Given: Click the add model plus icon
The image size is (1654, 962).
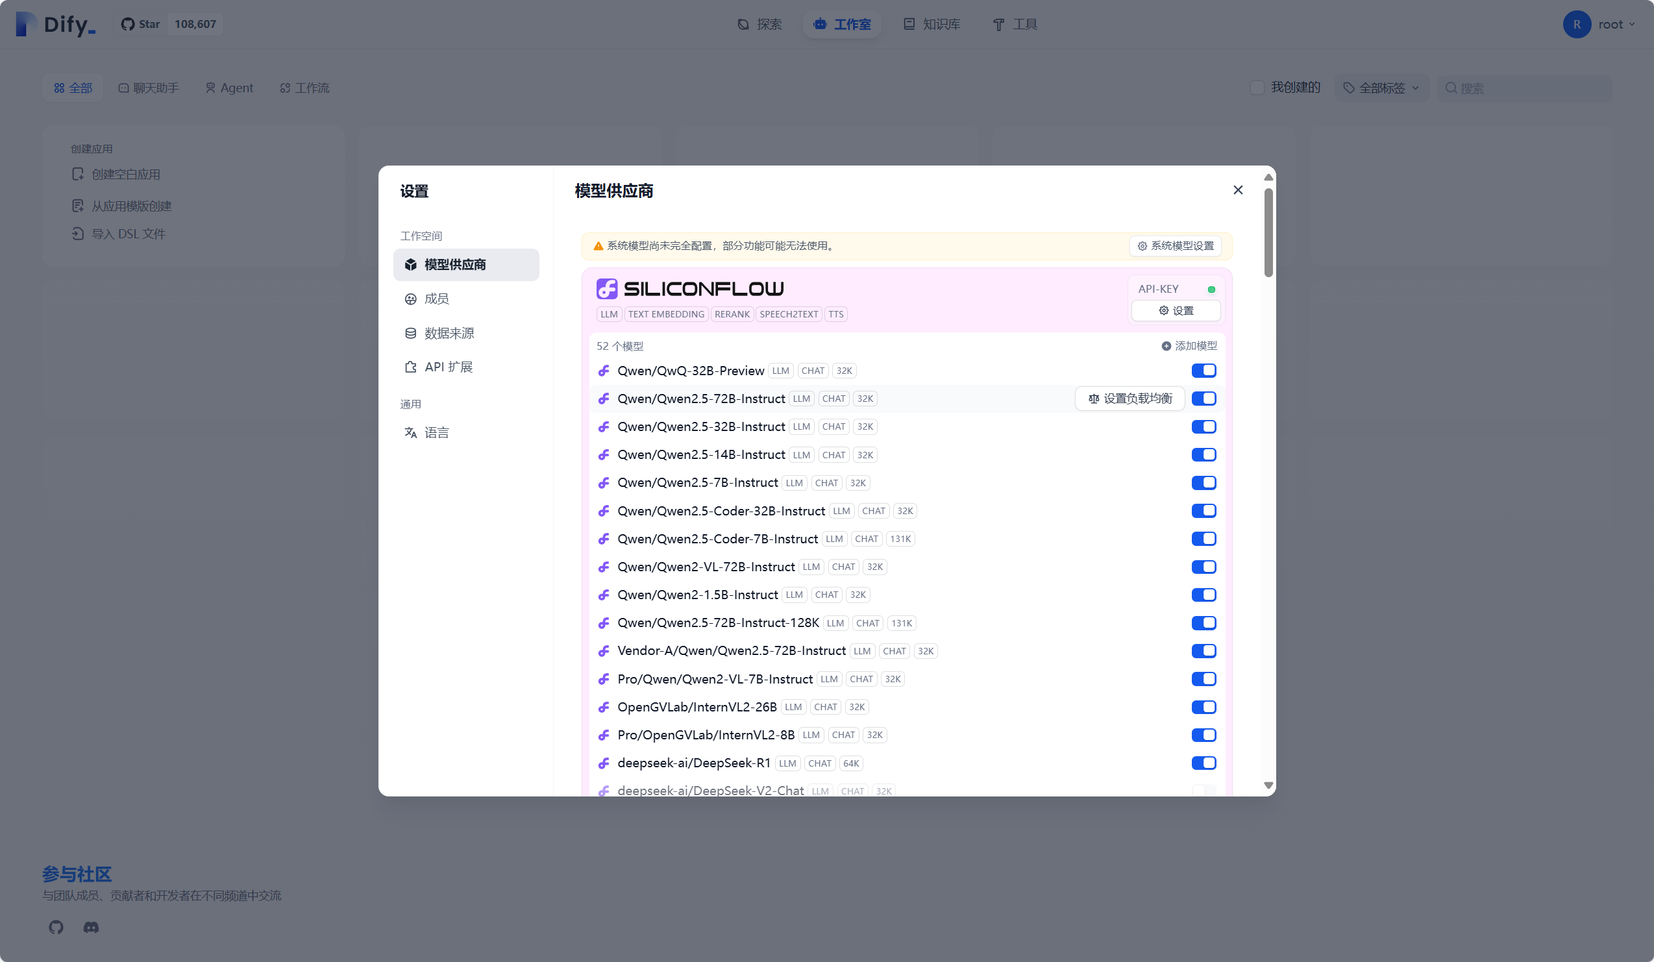Looking at the screenshot, I should coord(1166,346).
